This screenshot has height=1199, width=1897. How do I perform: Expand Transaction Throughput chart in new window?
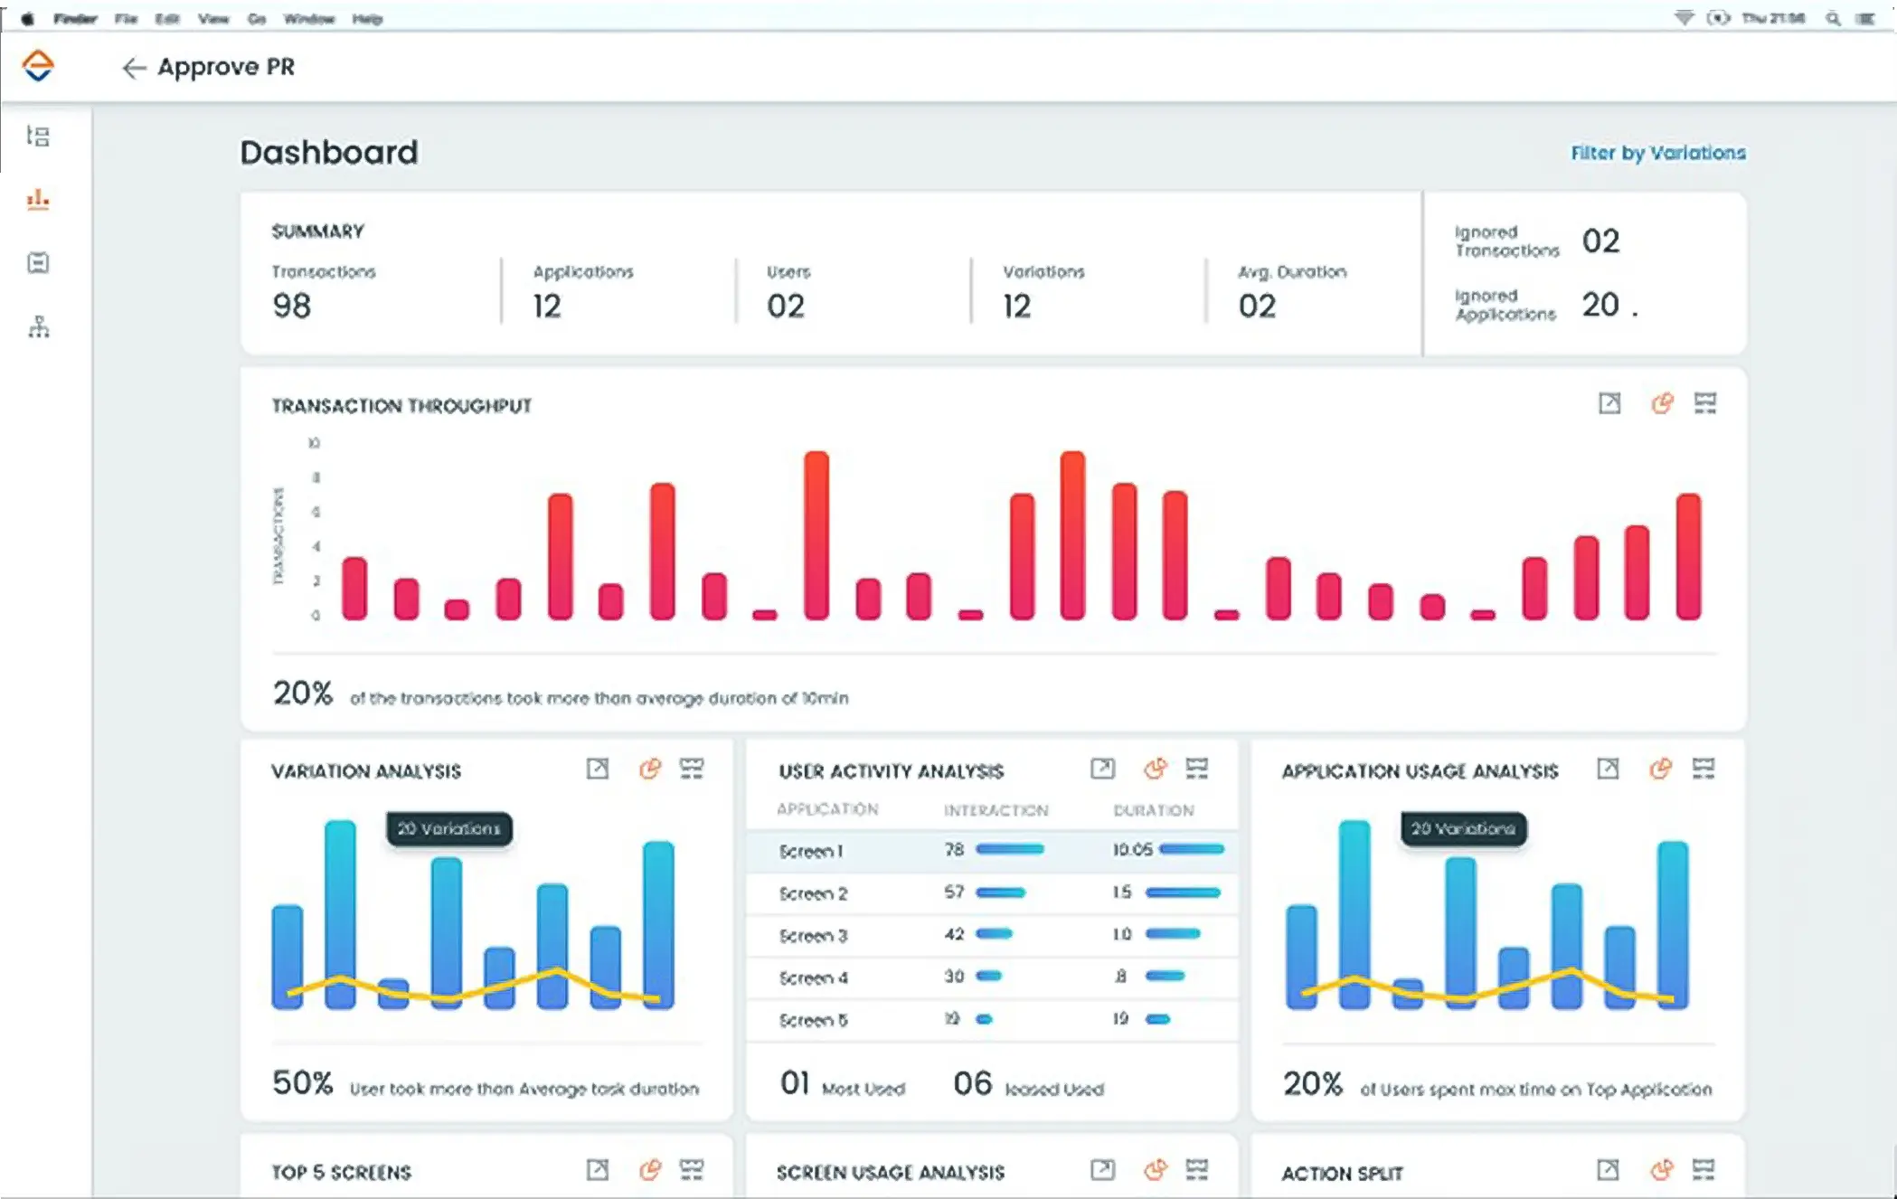[x=1609, y=403]
